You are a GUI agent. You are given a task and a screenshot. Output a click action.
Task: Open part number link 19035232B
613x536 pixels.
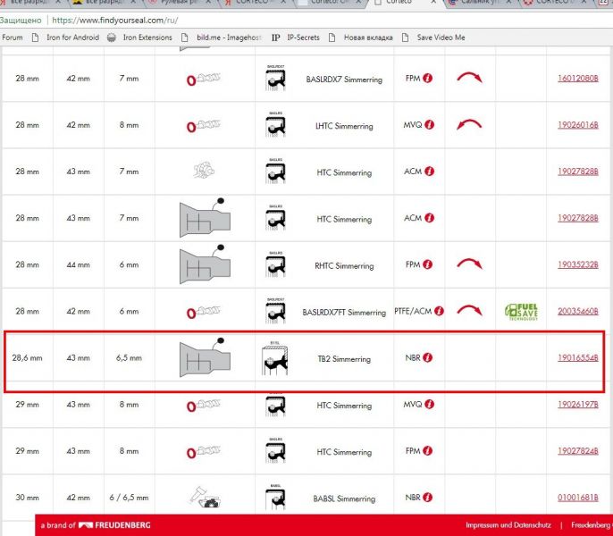[x=578, y=264]
